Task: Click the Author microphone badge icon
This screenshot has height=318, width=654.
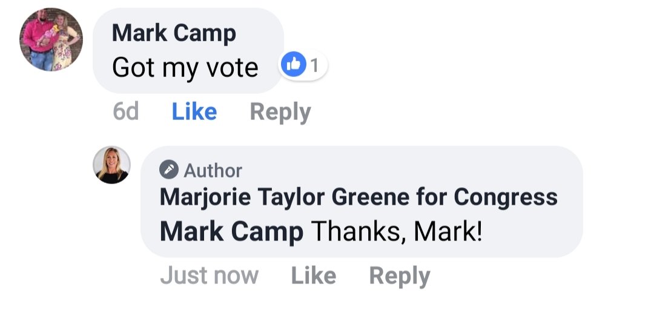Action: point(169,170)
